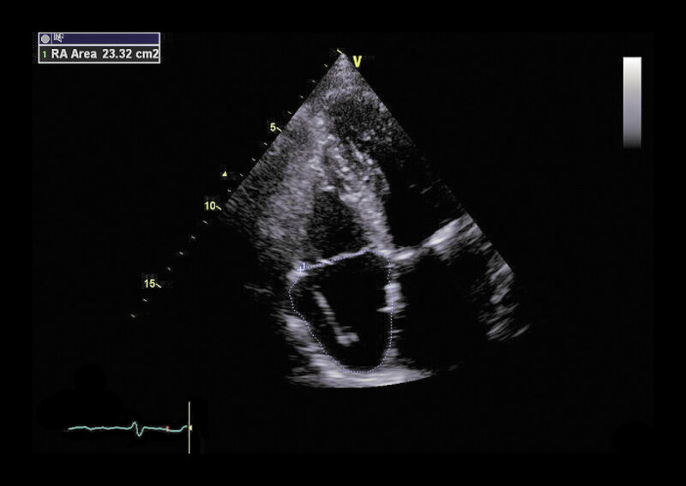Click the ECG QRS complex on the trace
The width and height of the screenshot is (686, 486).
[x=136, y=429]
